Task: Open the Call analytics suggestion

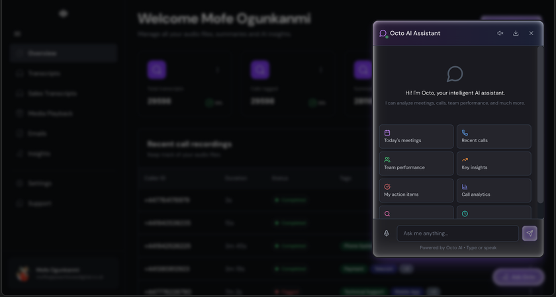Action: [494, 191]
